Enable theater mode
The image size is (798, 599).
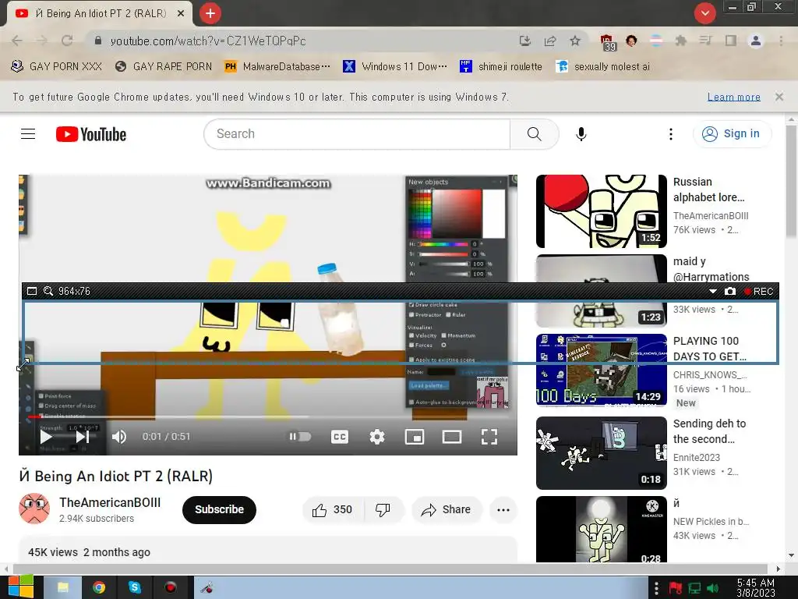(452, 437)
